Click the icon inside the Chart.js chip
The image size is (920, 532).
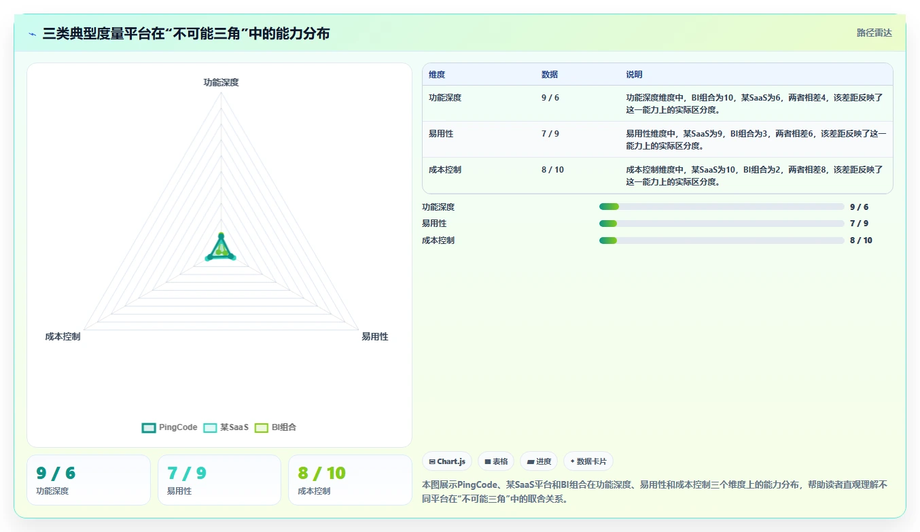432,461
